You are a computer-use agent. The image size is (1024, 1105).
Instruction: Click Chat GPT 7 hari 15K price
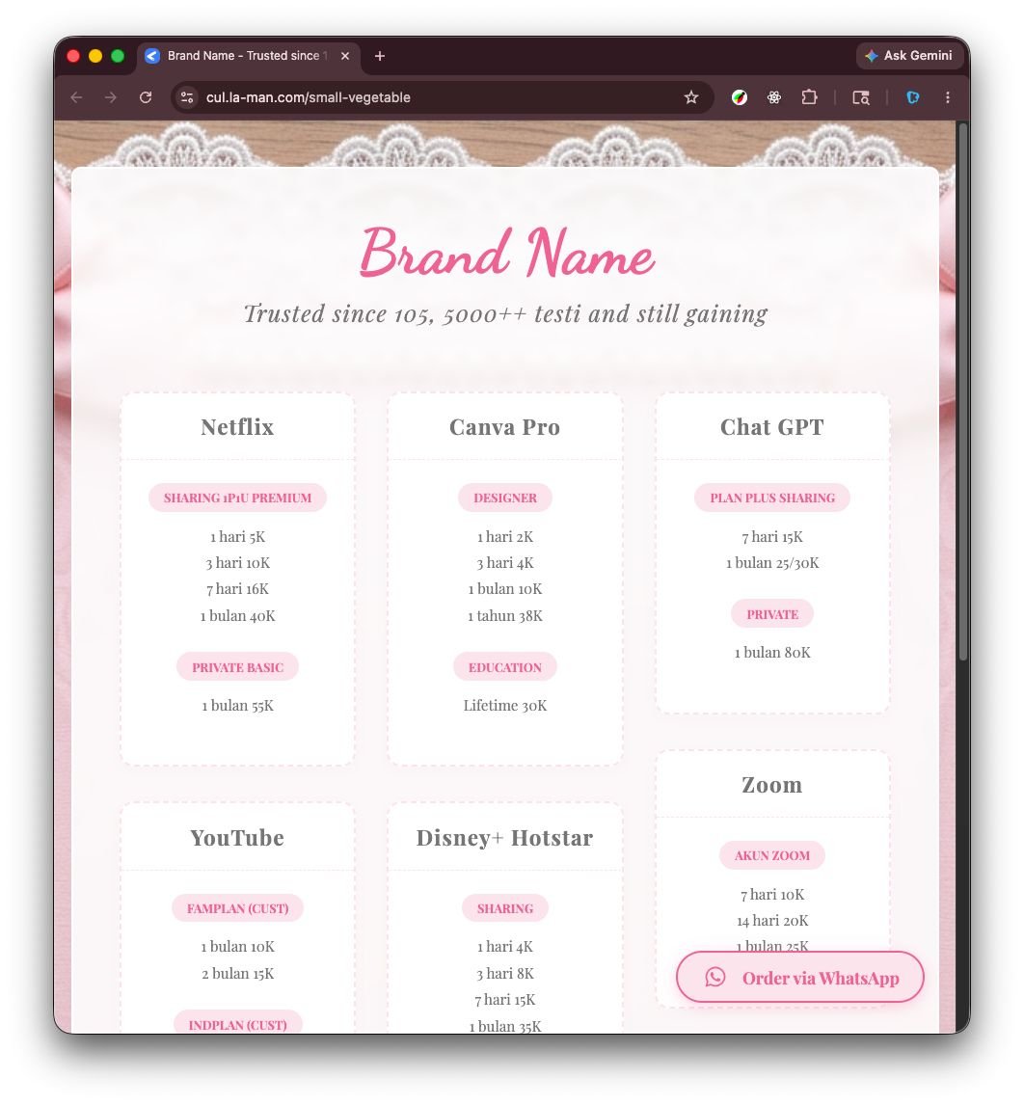(x=771, y=537)
